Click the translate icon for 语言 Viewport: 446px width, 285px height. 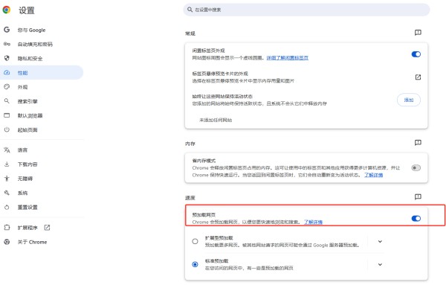pyautogui.click(x=7, y=150)
